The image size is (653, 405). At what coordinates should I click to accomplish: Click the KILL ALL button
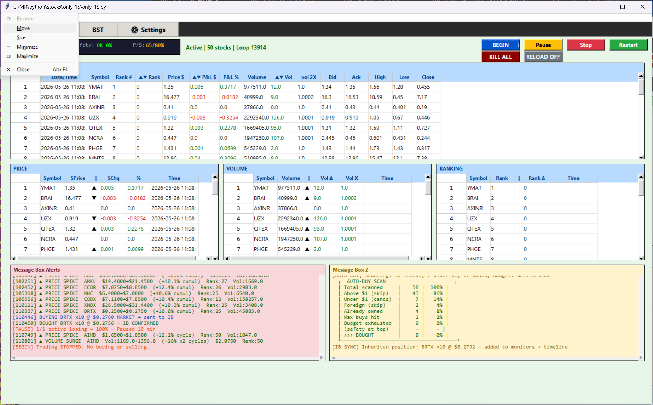pos(500,57)
